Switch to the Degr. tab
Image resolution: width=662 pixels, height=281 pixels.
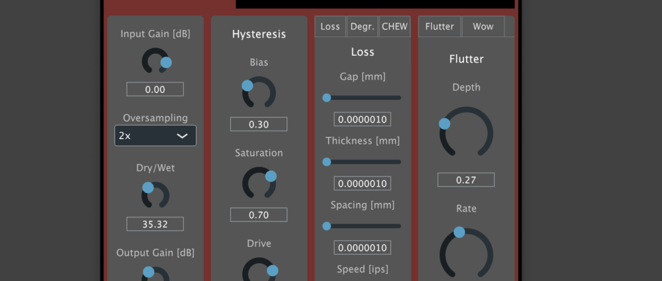pyautogui.click(x=362, y=26)
